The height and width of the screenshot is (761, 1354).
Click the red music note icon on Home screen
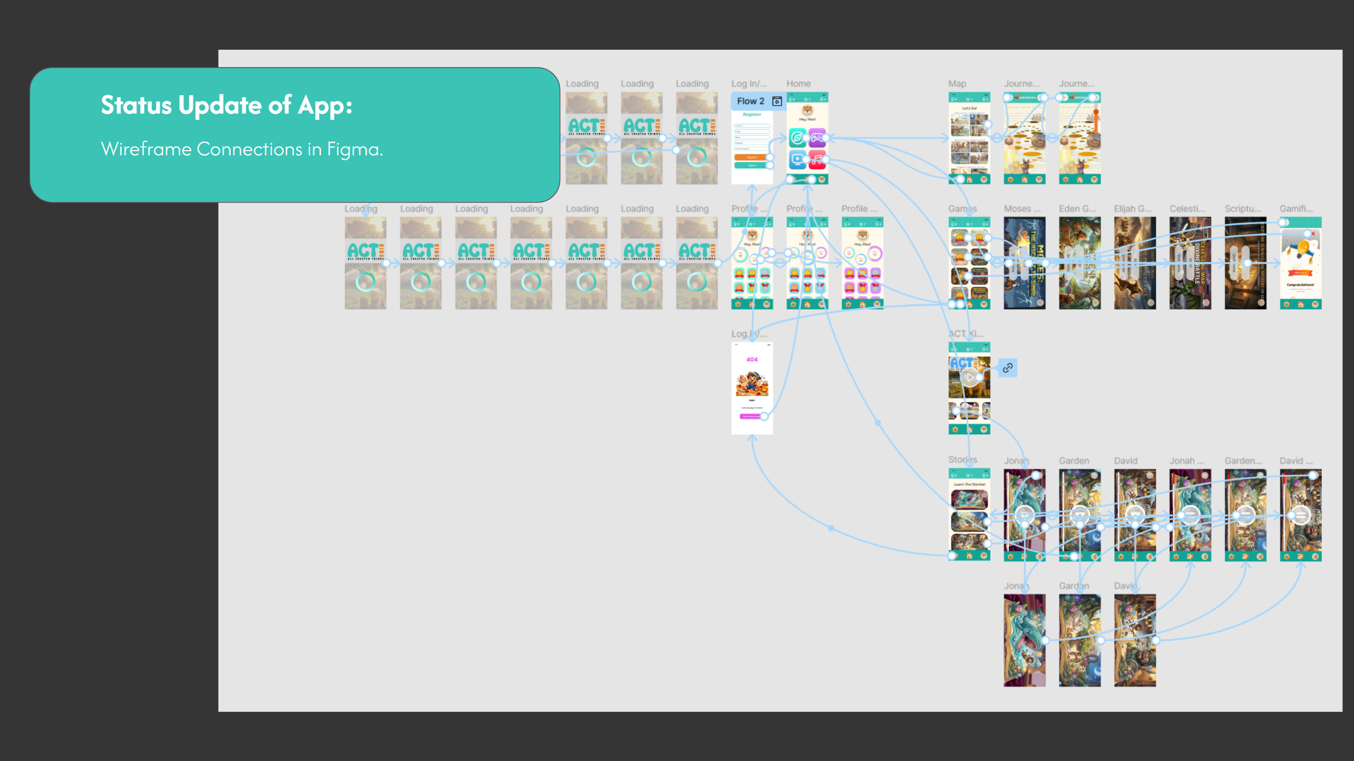click(x=817, y=160)
